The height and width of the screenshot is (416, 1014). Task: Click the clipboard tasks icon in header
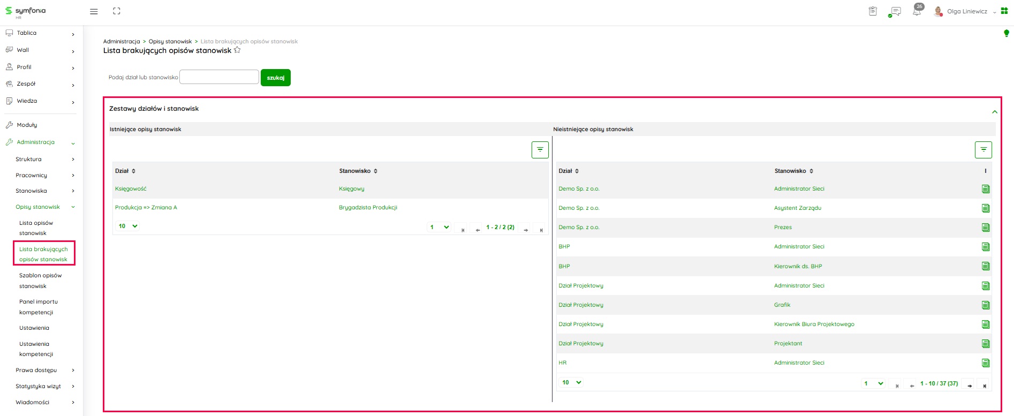coord(873,11)
